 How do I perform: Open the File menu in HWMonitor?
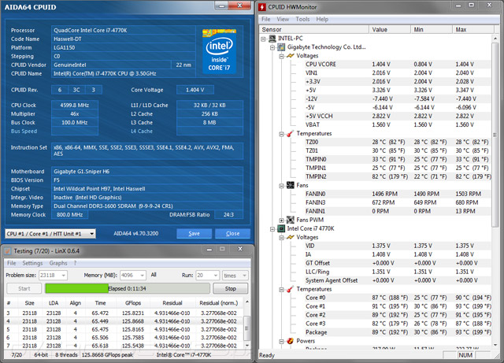266,19
